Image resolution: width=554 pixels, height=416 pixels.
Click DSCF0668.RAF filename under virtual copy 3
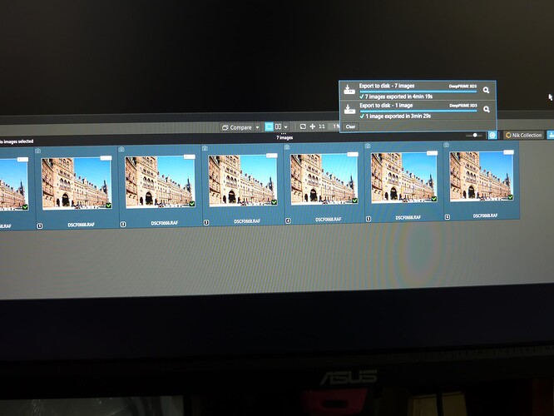coord(247,221)
